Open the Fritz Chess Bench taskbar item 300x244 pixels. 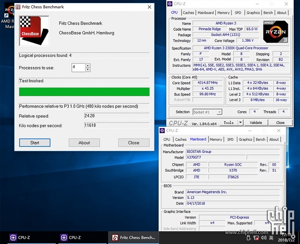tap(134, 238)
